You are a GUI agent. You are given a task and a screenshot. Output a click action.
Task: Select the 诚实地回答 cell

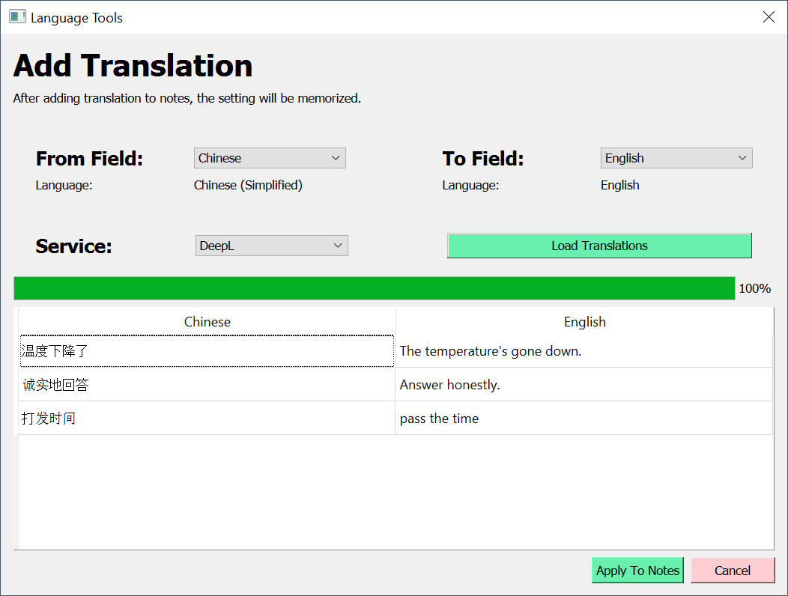[207, 385]
